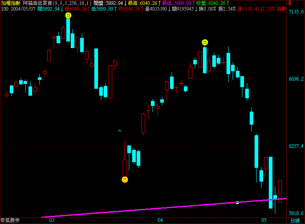Click the sad face marker at the April peak
This screenshot has width=305, height=224.
pos(205,42)
